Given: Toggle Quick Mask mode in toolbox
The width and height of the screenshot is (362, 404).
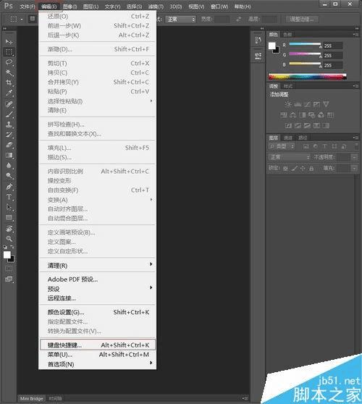Looking at the screenshot, I should coord(9,269).
